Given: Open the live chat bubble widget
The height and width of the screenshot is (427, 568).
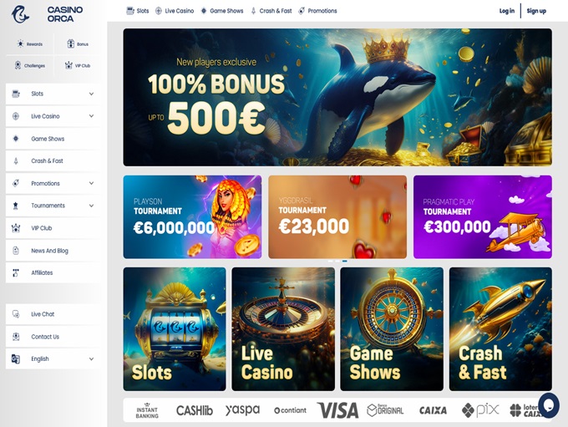Looking at the screenshot, I should pos(549,405).
